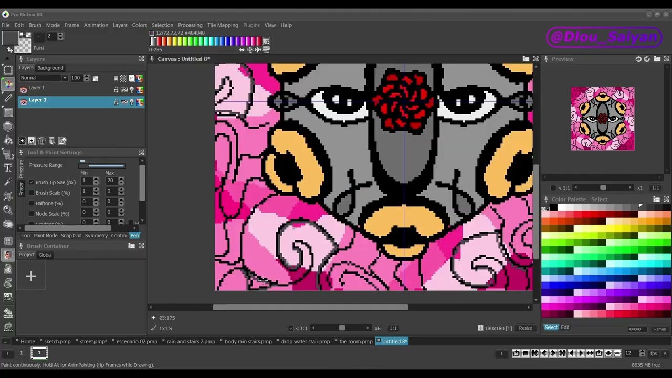The image size is (672, 378).
Task: Jump to first frame button
Action: [x=535, y=353]
